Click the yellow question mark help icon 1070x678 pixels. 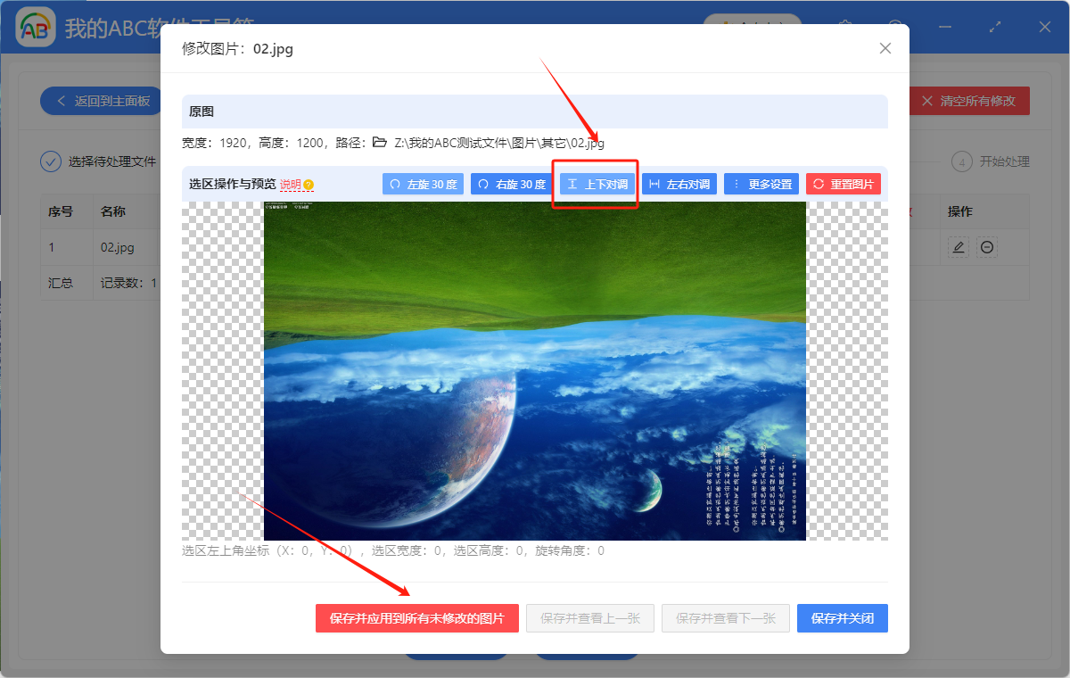pyautogui.click(x=309, y=185)
